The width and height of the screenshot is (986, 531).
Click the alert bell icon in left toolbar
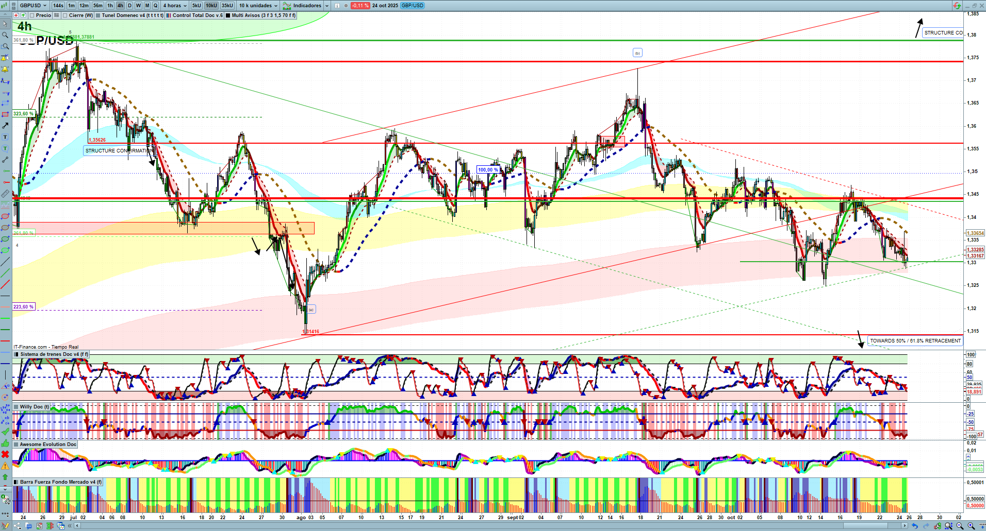5,69
